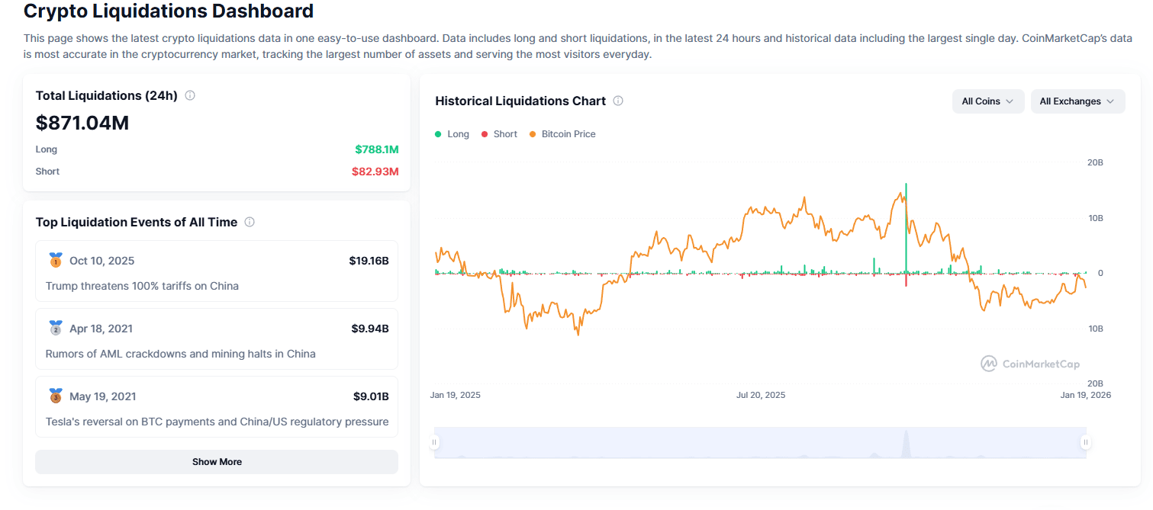Open the All Coins dropdown

pos(987,101)
